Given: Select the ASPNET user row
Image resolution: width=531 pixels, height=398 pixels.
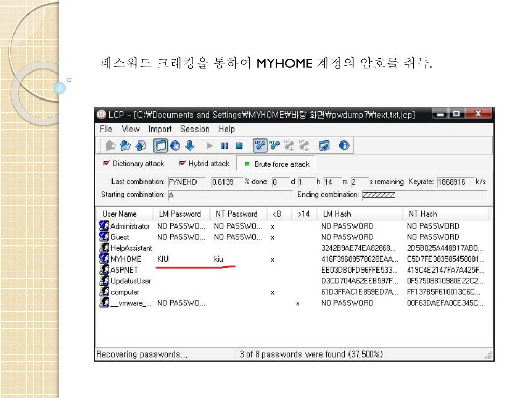Looking at the screenshot, I should tap(294, 270).
